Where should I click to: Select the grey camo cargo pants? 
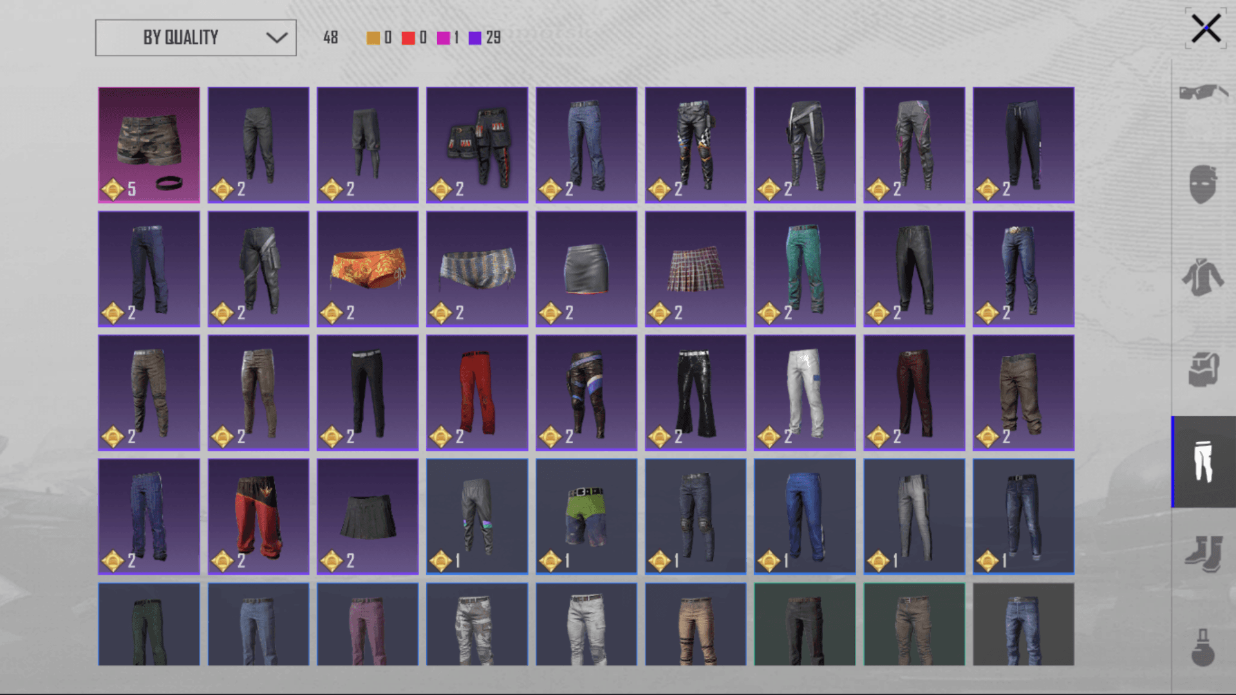[477, 624]
